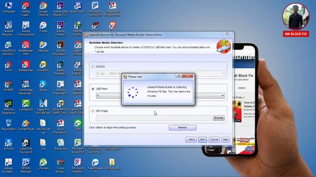Viewport: 316px width, 177px height.
Task: Launch TeamViewer 14 shortcut
Action: pyautogui.click(x=95, y=166)
